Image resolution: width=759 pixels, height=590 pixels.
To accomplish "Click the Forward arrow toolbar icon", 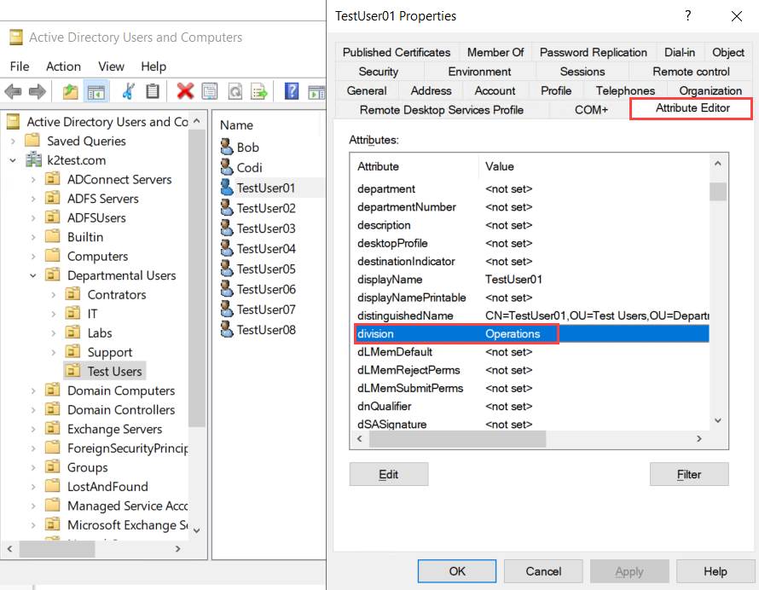I will tap(38, 91).
